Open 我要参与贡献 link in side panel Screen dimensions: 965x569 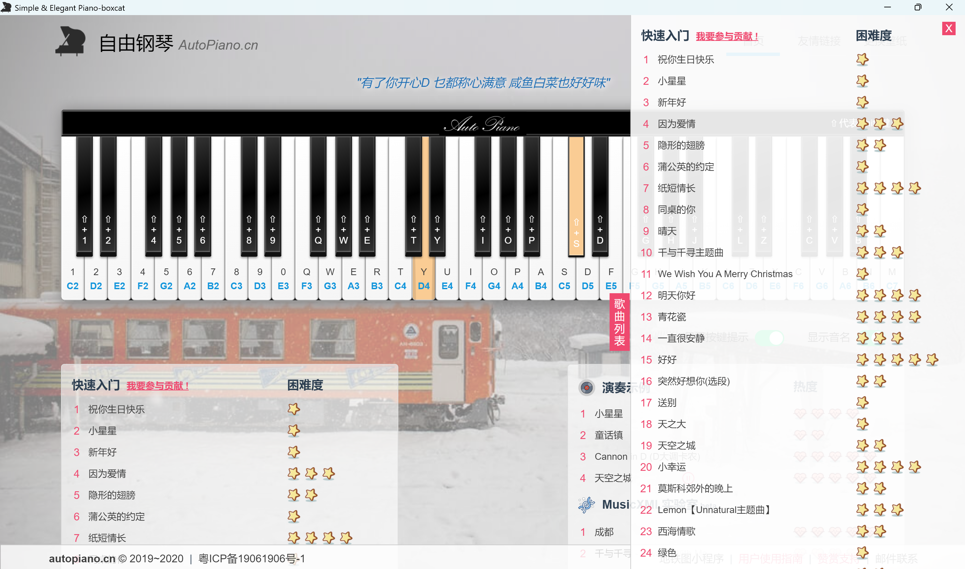point(727,37)
